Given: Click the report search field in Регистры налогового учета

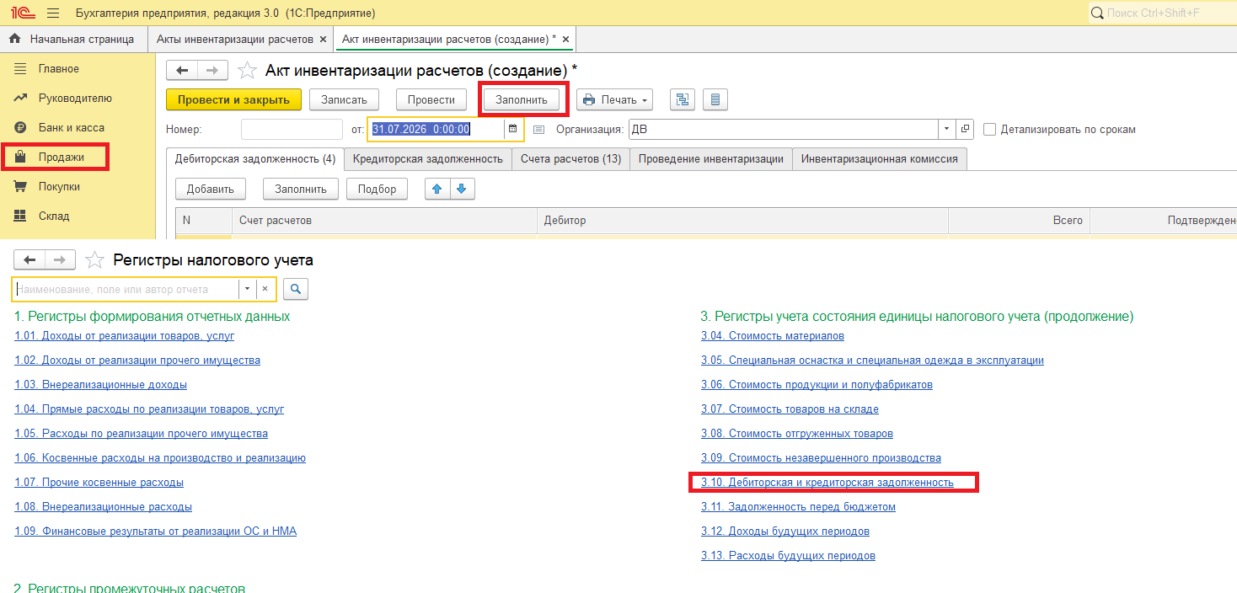Looking at the screenshot, I should (126, 289).
